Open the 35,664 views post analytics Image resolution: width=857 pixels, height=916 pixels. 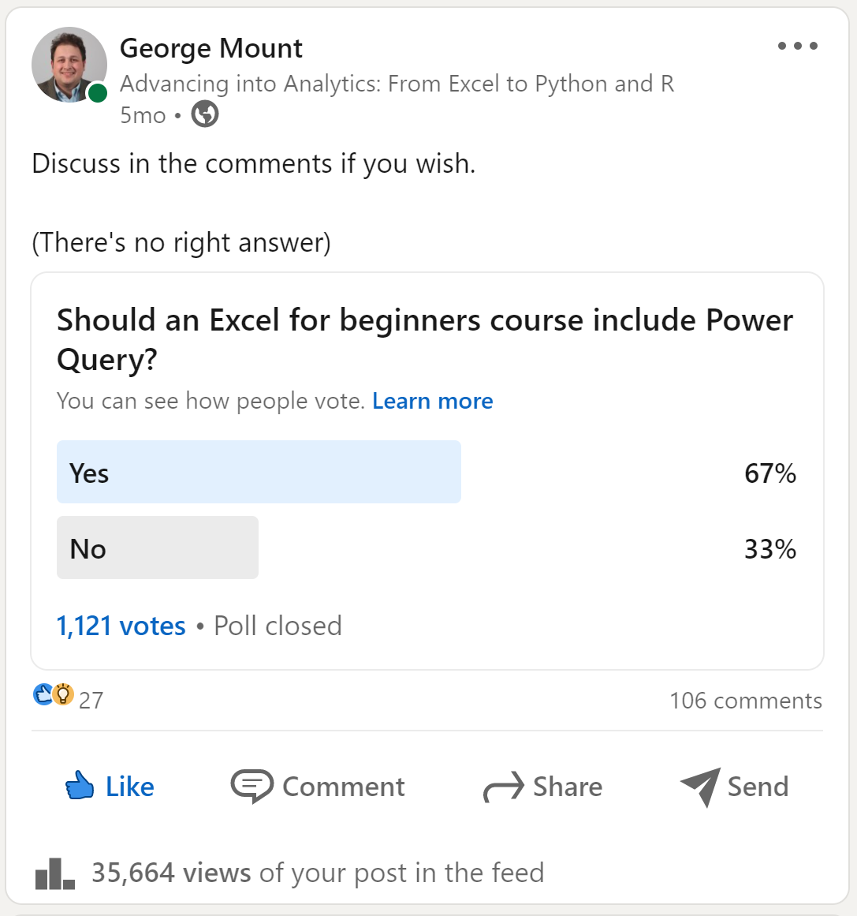pos(170,873)
